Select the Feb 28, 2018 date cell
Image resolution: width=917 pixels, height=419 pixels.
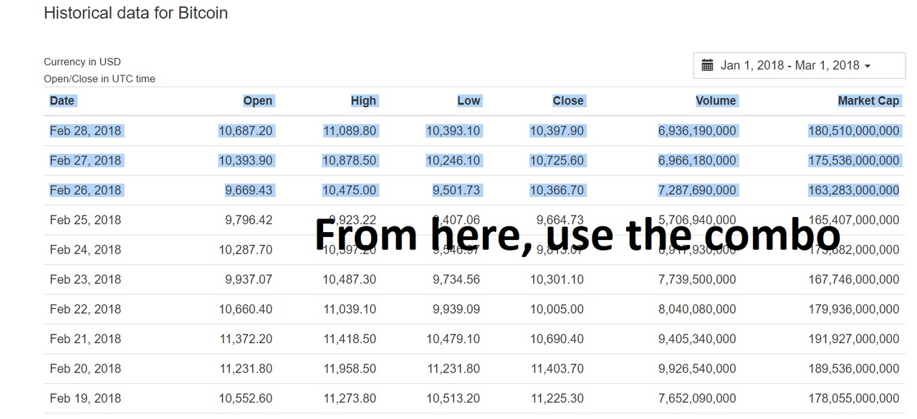click(x=85, y=131)
